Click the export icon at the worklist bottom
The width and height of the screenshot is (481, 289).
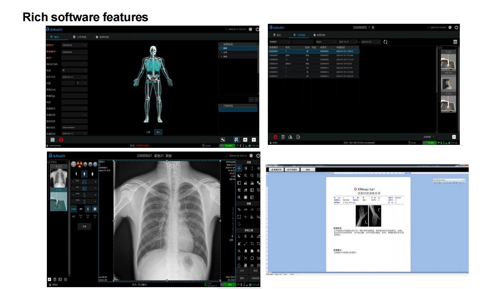[x=291, y=137]
